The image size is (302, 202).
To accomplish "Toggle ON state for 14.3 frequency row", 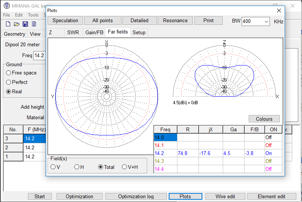I will coord(273,161).
